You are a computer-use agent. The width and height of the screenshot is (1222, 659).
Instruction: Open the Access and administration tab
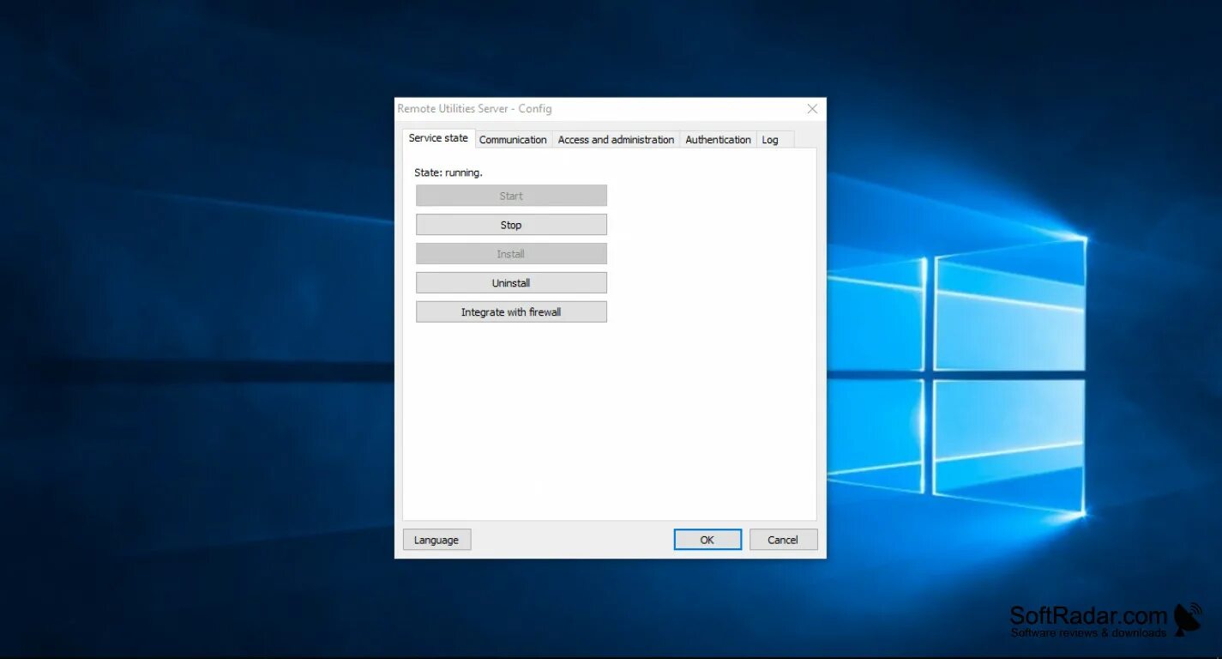pos(616,140)
